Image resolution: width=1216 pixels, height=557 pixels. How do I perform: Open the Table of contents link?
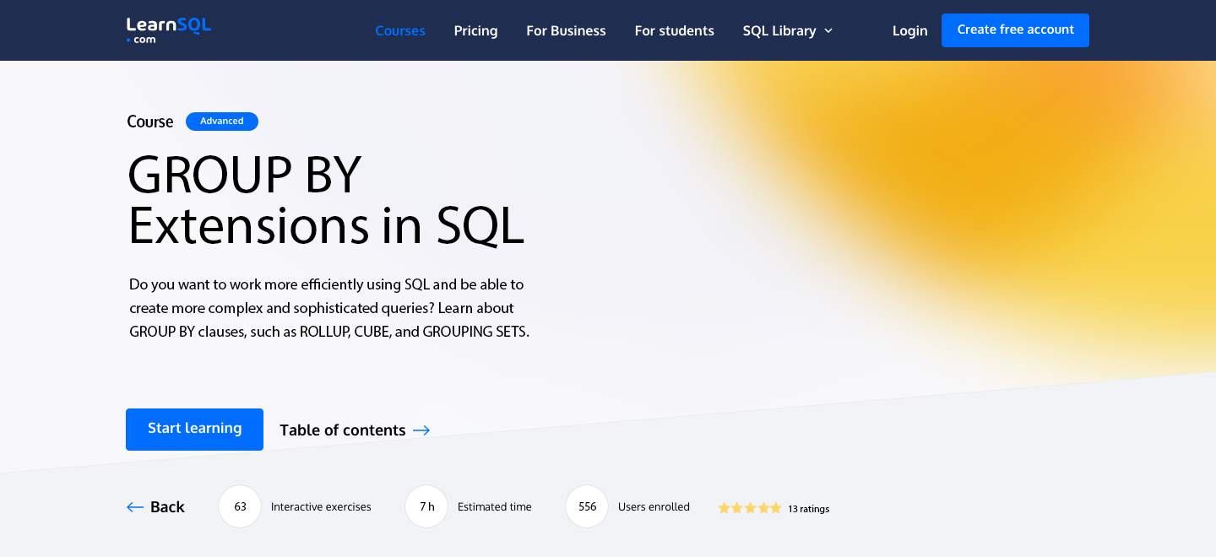[355, 430]
